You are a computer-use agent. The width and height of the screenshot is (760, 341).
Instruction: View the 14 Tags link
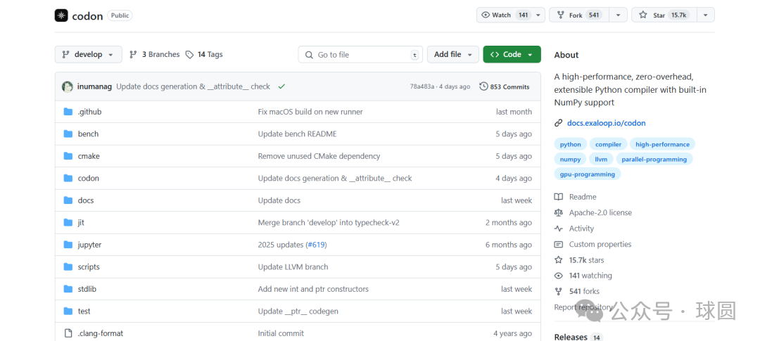204,54
